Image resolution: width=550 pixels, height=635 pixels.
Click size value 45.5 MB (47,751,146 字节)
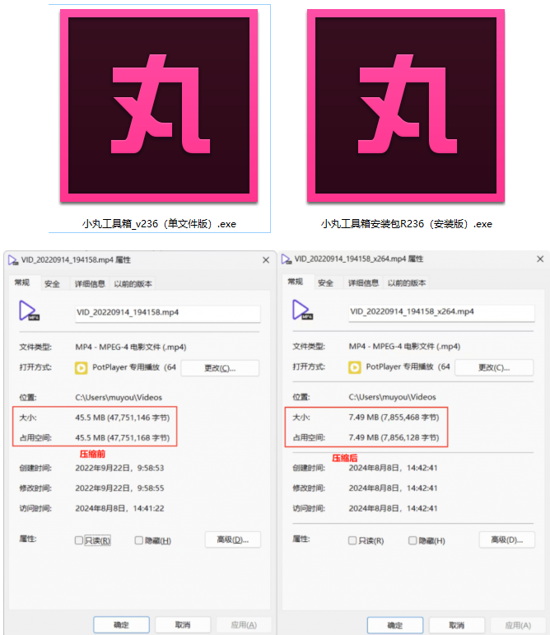122,418
